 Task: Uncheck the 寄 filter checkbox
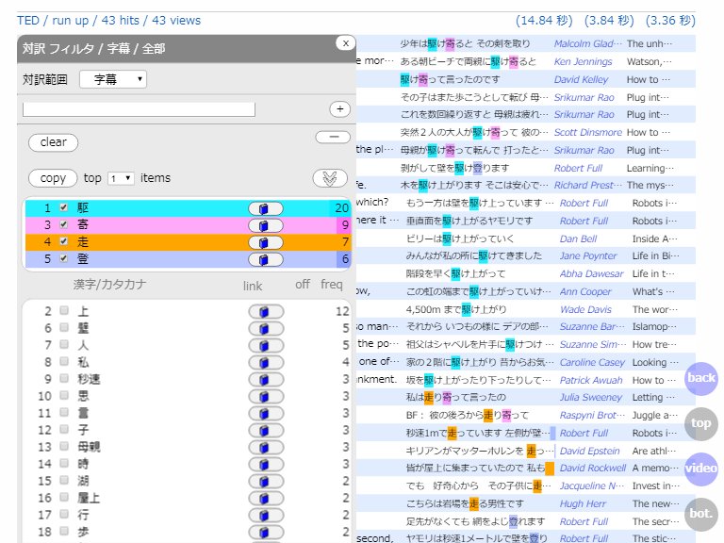(64, 225)
